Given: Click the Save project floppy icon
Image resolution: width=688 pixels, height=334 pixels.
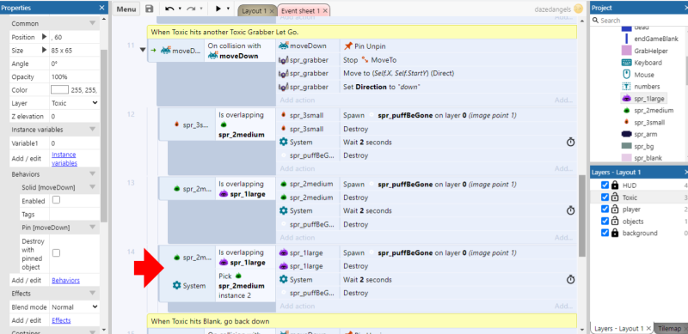Looking at the screenshot, I should point(149,9).
